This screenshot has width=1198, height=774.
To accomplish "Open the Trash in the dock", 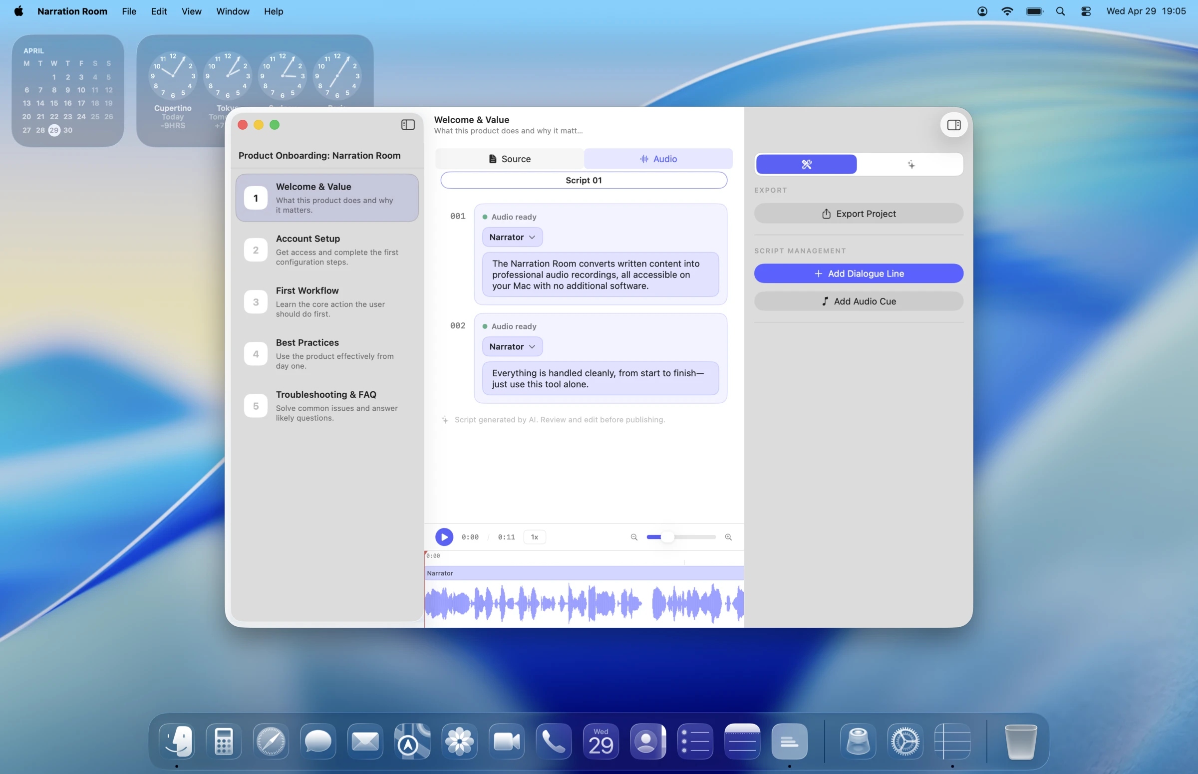I will click(x=1020, y=741).
